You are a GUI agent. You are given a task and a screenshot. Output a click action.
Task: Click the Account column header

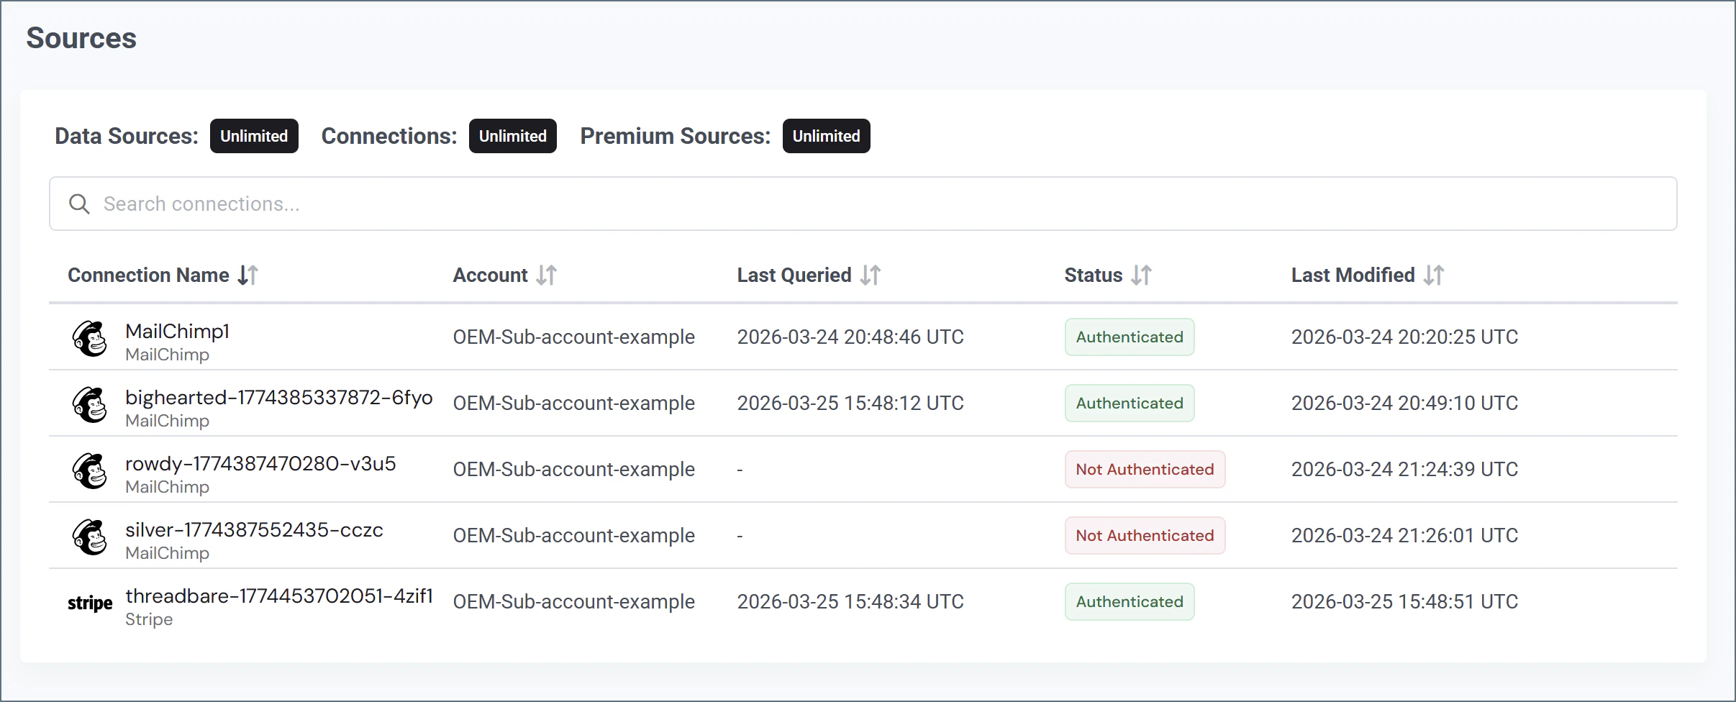[x=490, y=275]
